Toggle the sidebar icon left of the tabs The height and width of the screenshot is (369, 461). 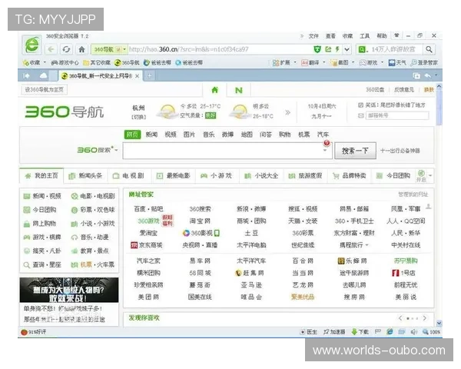click(x=26, y=76)
